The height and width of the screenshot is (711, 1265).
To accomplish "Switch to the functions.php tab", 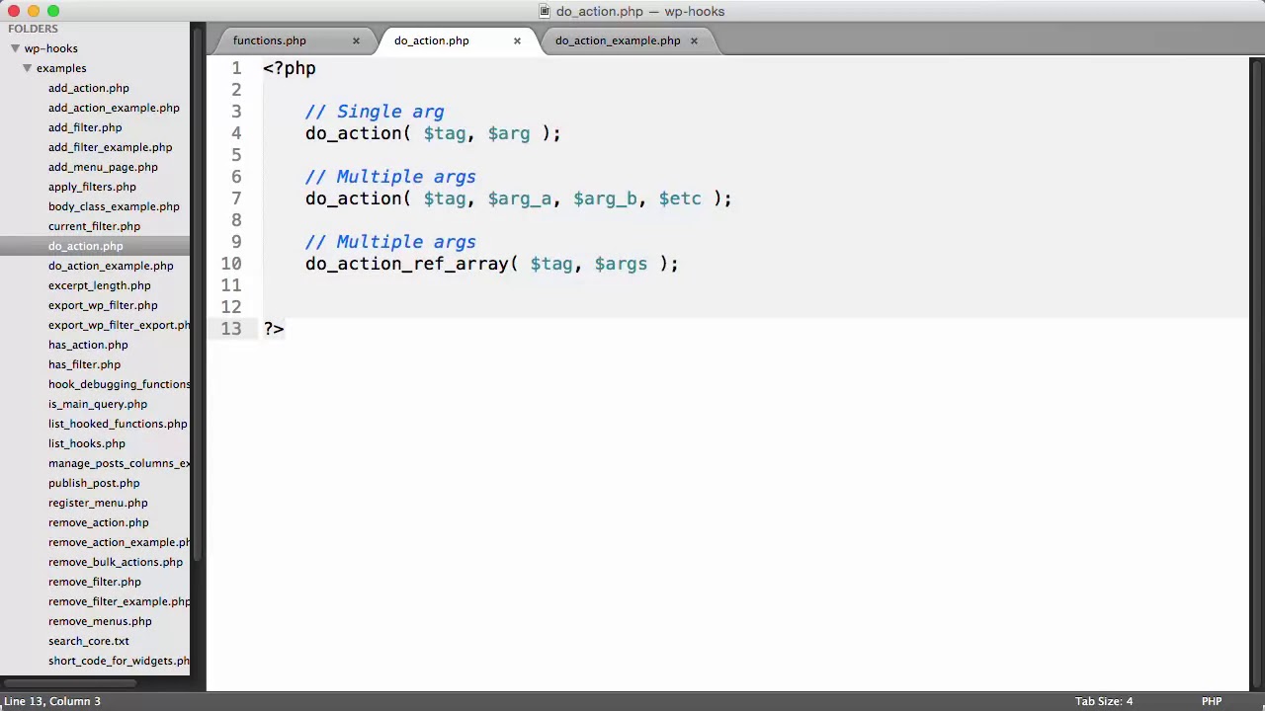I will click(x=270, y=40).
